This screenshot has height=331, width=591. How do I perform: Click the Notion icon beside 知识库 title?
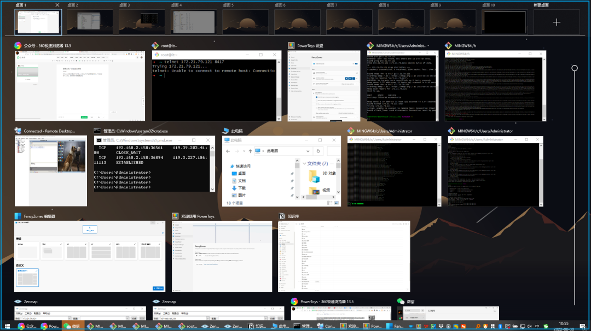(x=282, y=216)
